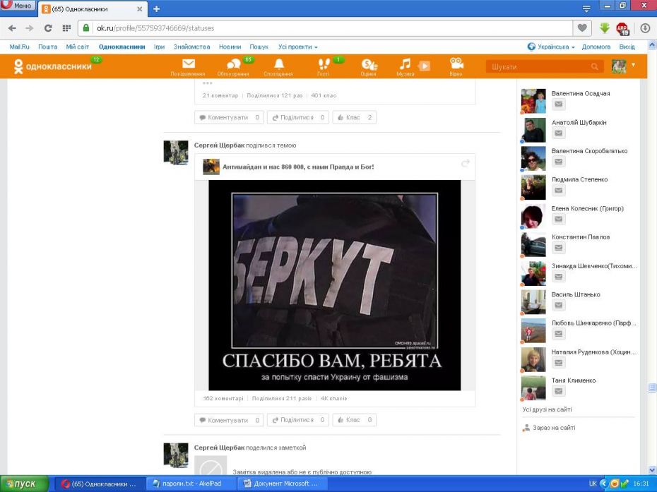
Task: Switch to the Одноклассники browser tab
Action: click(92, 9)
